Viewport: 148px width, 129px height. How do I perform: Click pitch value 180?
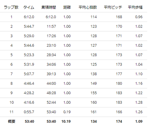coord(119,83)
